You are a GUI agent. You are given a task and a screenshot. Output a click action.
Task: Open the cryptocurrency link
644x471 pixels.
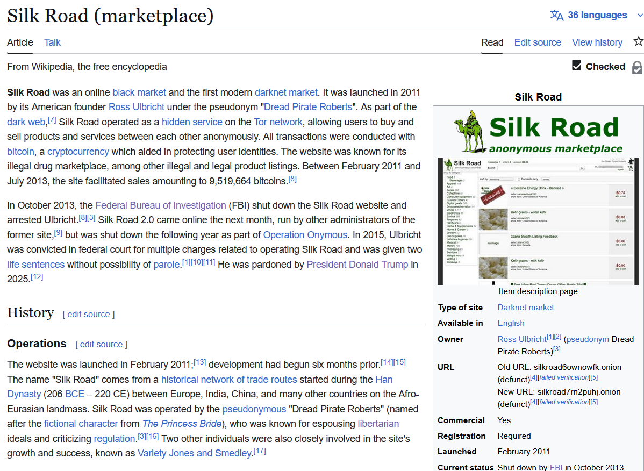pyautogui.click(x=78, y=152)
